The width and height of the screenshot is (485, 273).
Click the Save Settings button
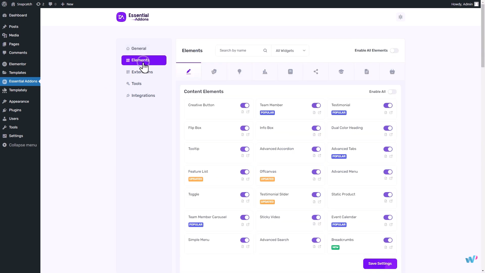380,263
